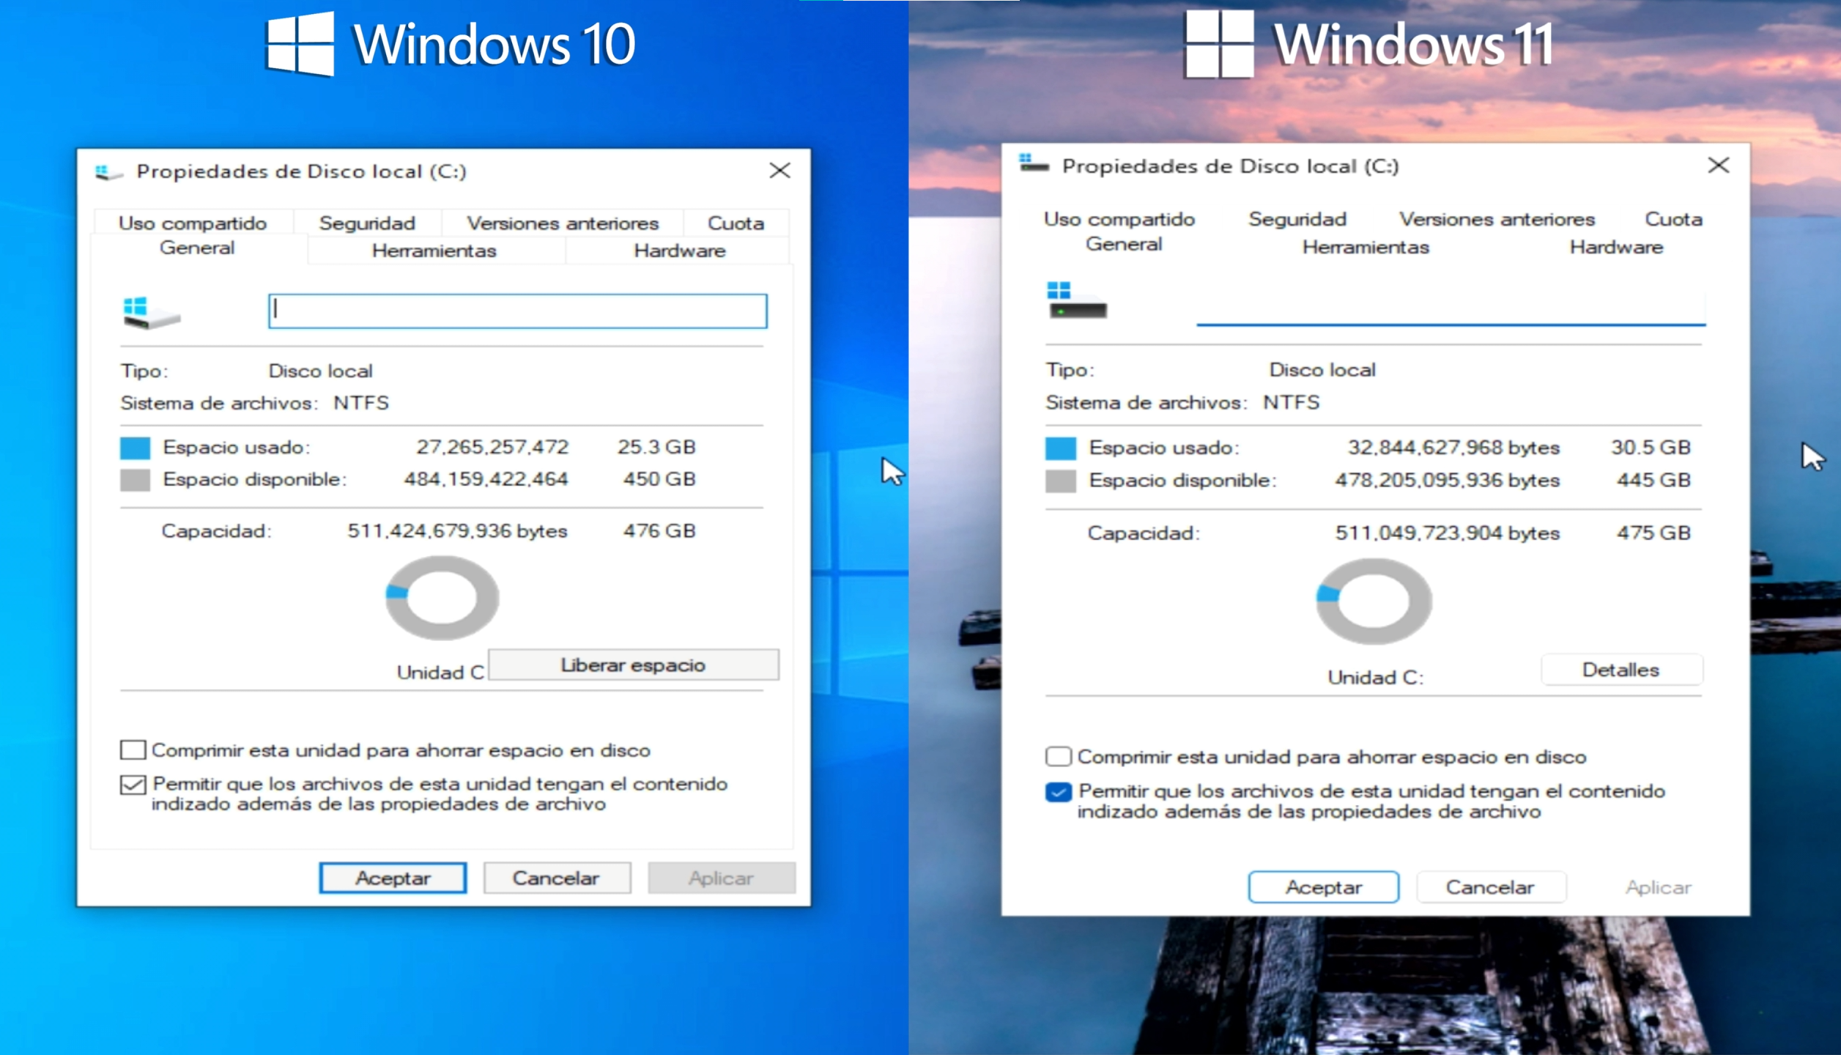
Task: Click the "25.3 GB" used space value
Action: [x=656, y=447]
